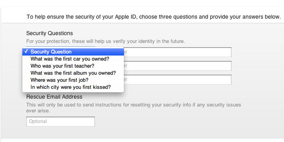Click the checkmark beside Security Question
Screen dimensions: 284x142
[26, 52]
